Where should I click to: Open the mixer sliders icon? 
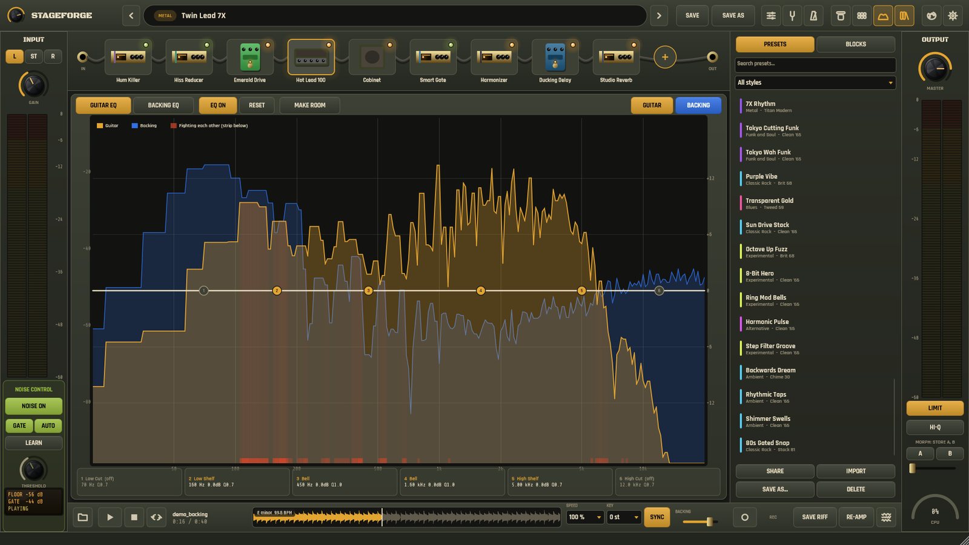[x=771, y=16]
